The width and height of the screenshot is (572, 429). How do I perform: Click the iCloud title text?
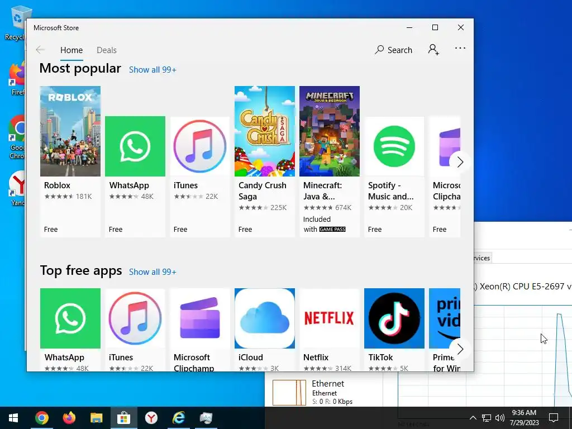(x=251, y=357)
